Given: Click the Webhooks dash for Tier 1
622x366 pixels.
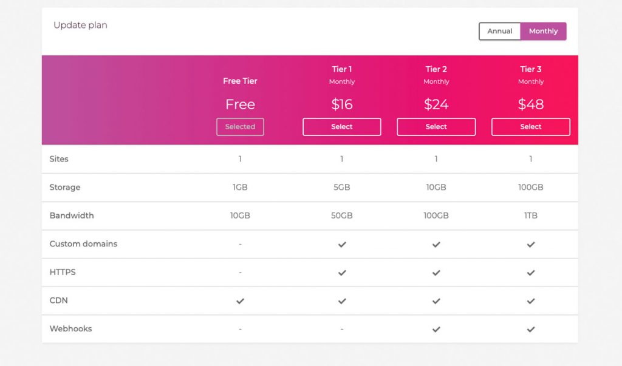Looking at the screenshot, I should pos(342,329).
